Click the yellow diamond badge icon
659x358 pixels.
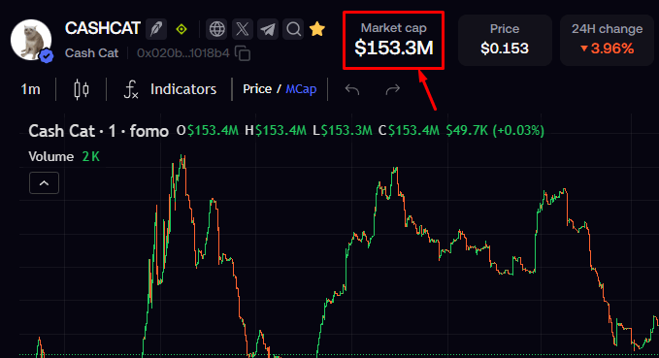coord(181,29)
